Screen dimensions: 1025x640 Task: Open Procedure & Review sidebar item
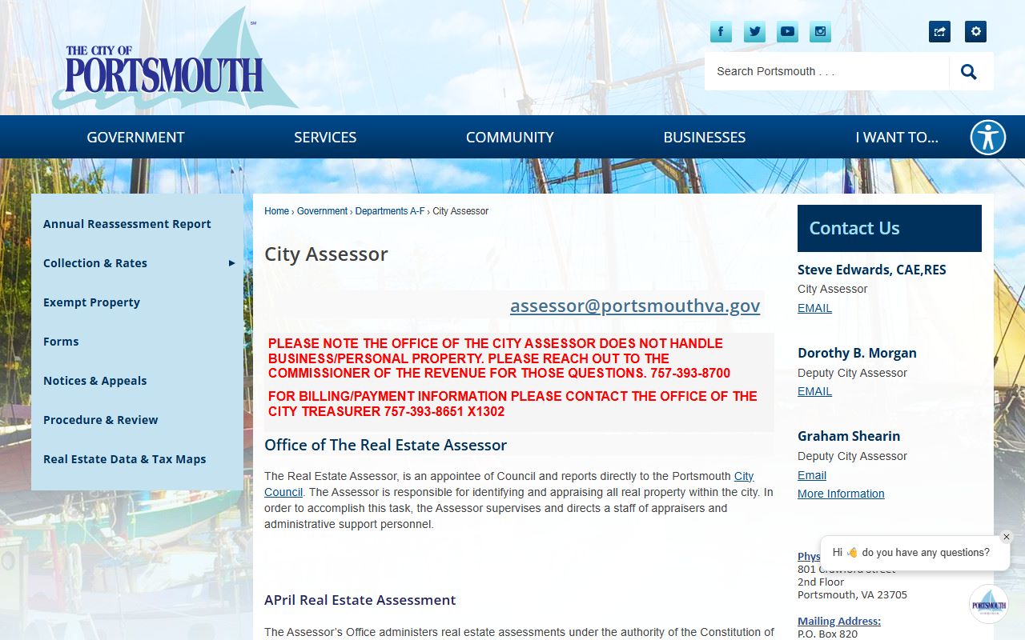[x=101, y=420]
